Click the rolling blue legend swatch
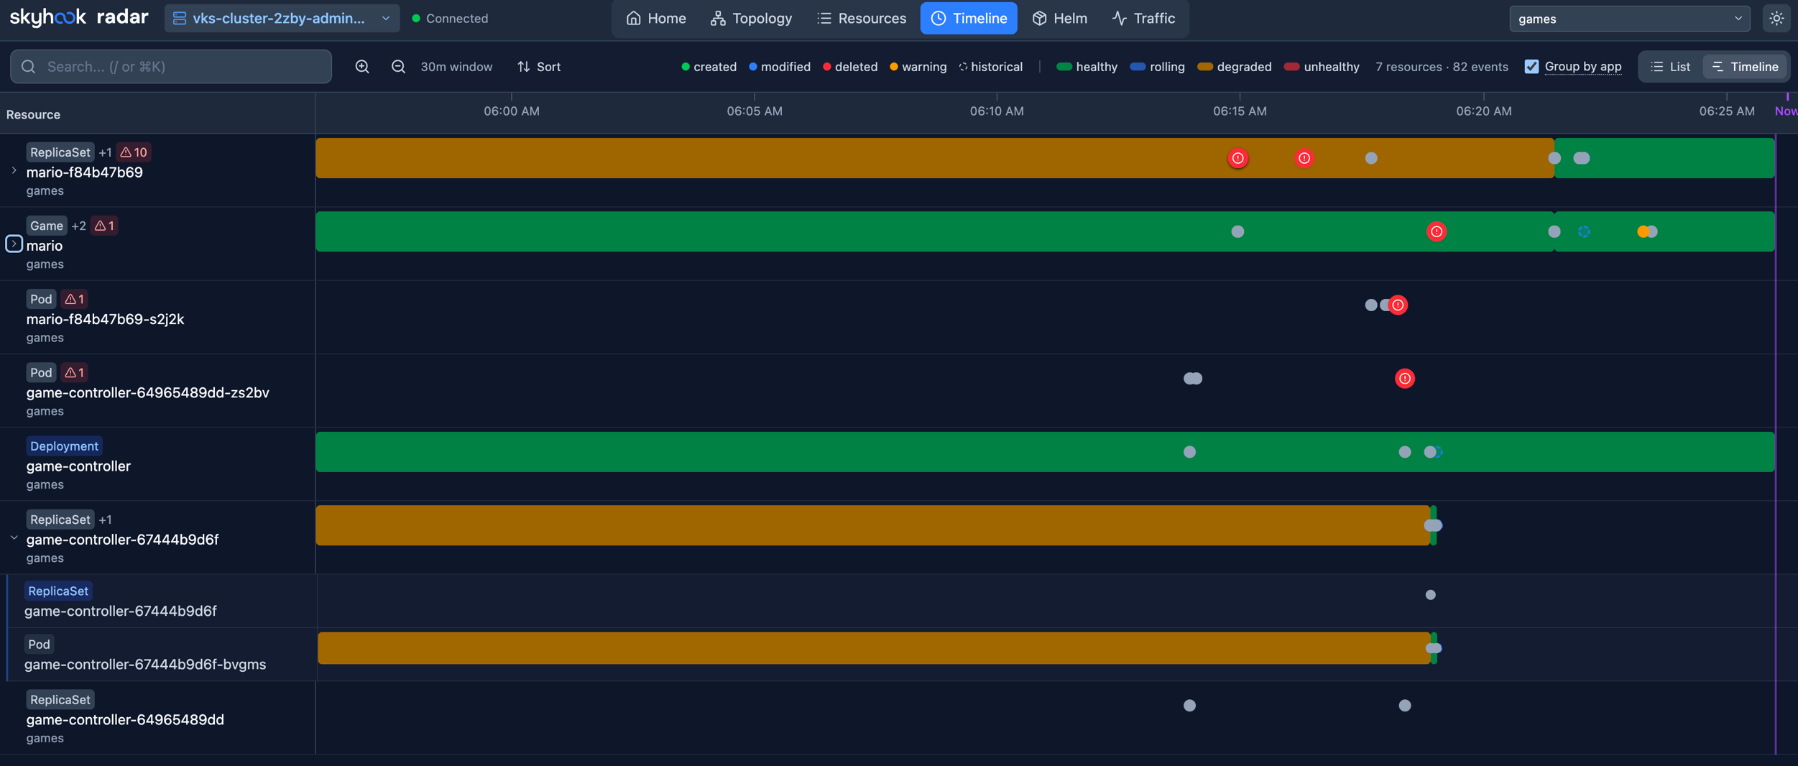This screenshot has height=766, width=1798. [1138, 66]
